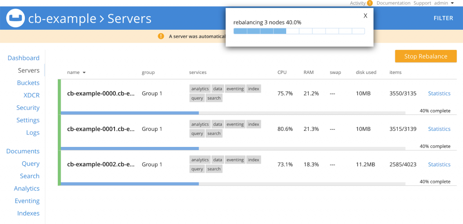This screenshot has width=463, height=224.
Task: Click the FILTER button
Action: pyautogui.click(x=443, y=18)
